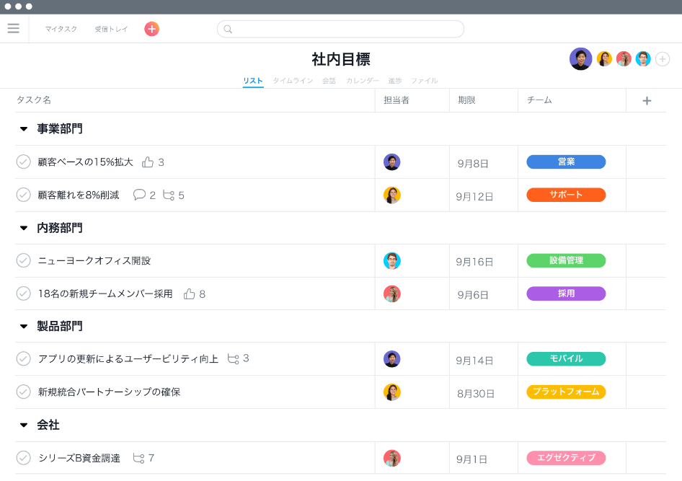
Task: Collapse the 内務部門 section
Action: point(24,228)
